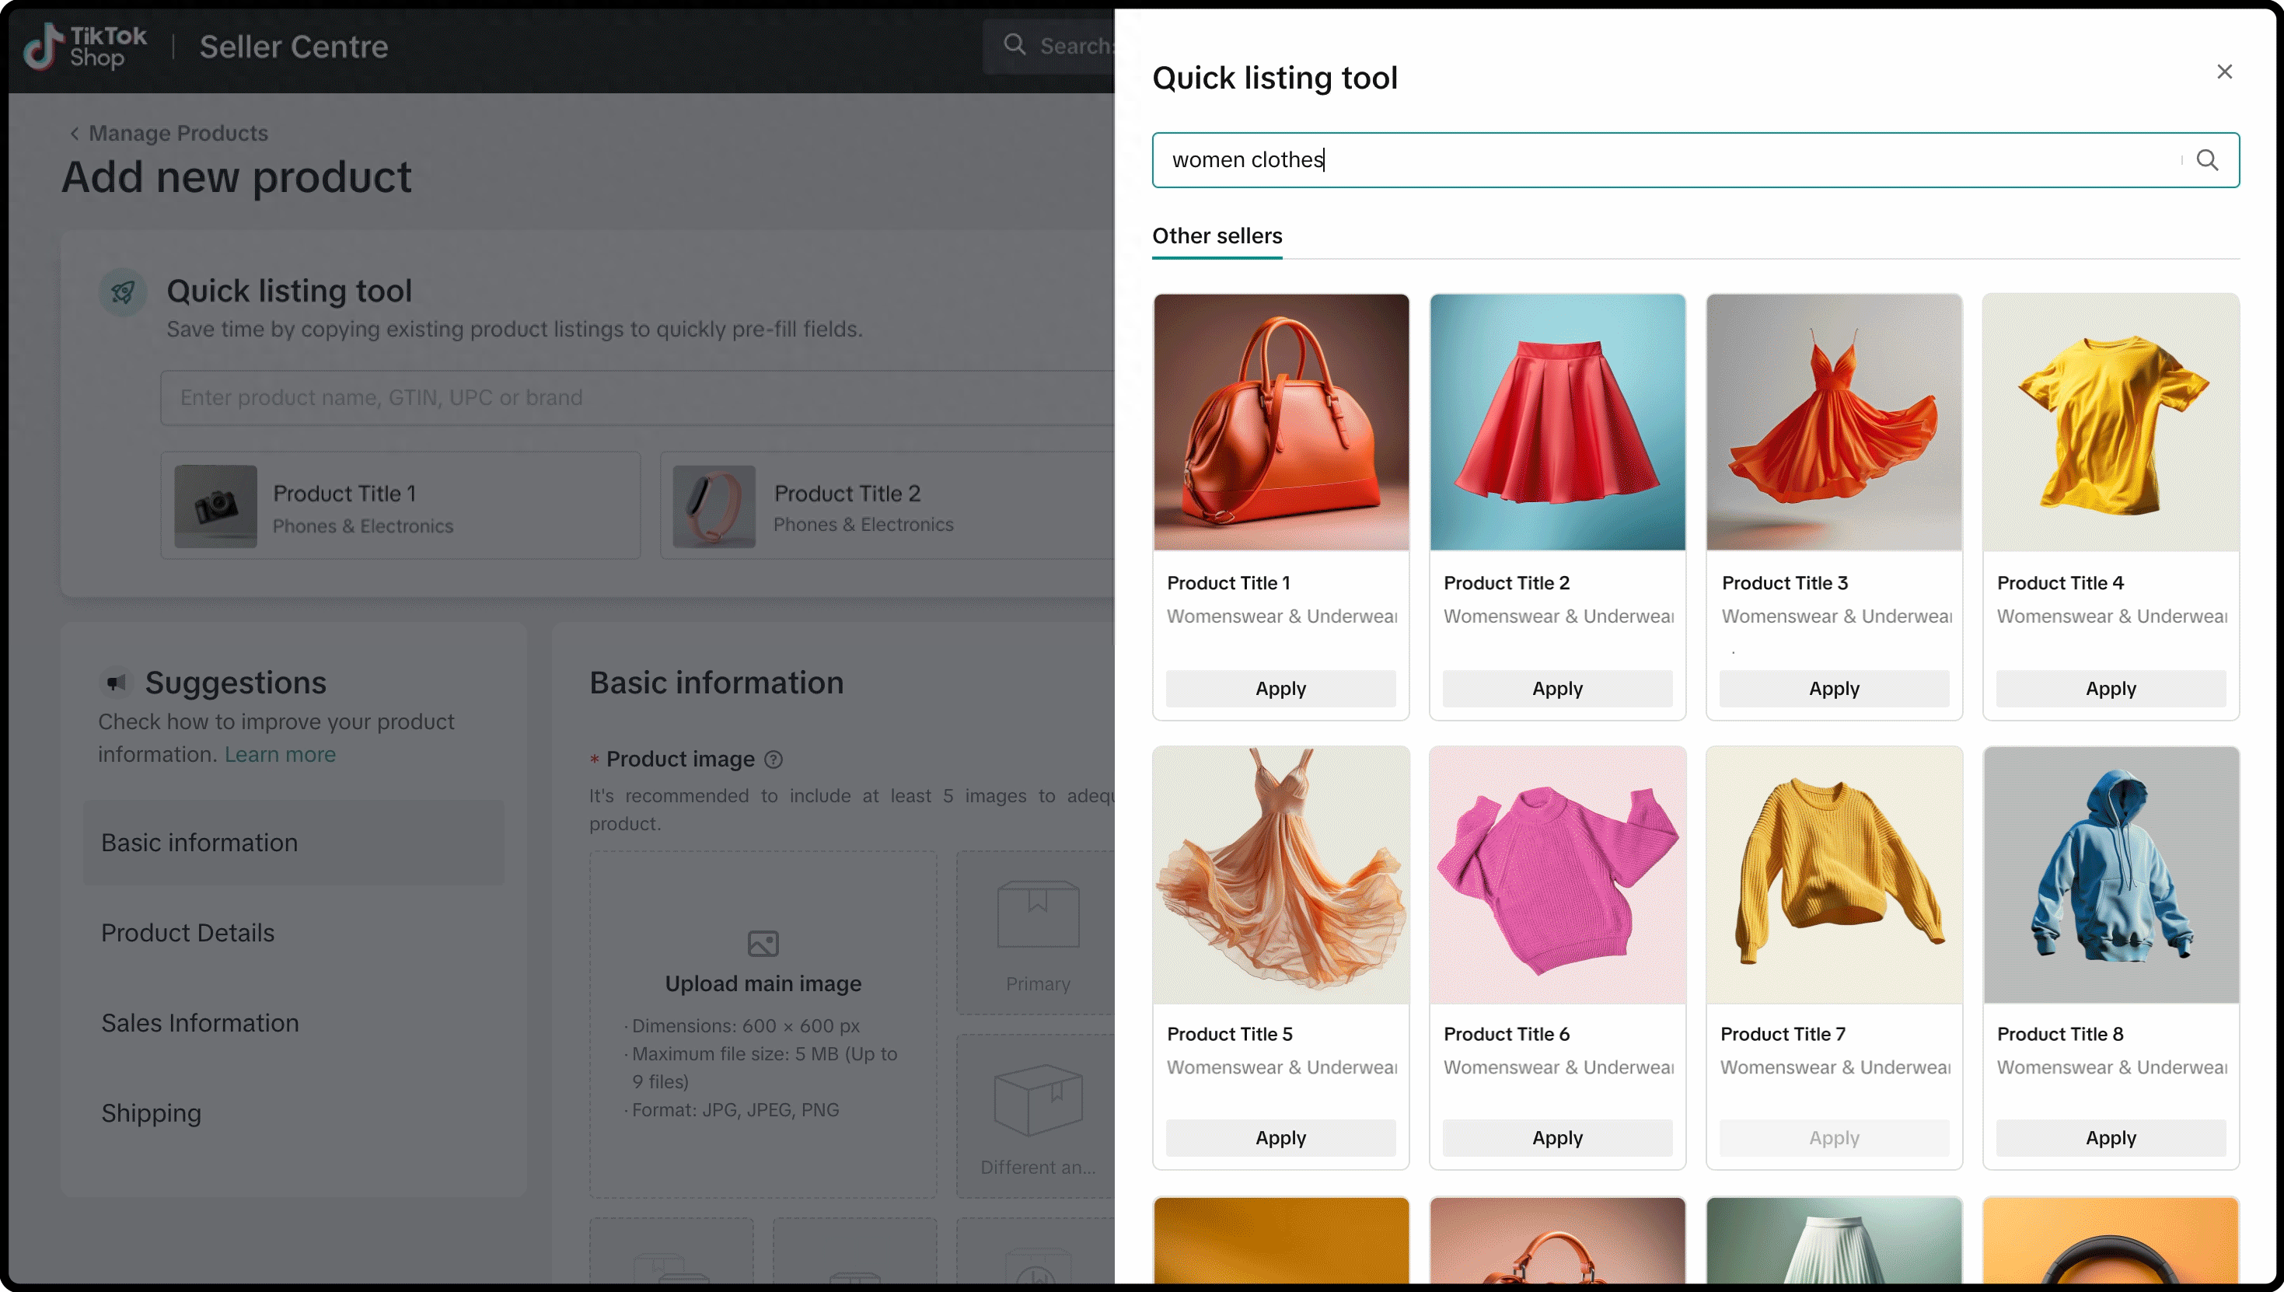Apply Product Title 7 yellow sweater listing

(1834, 1137)
